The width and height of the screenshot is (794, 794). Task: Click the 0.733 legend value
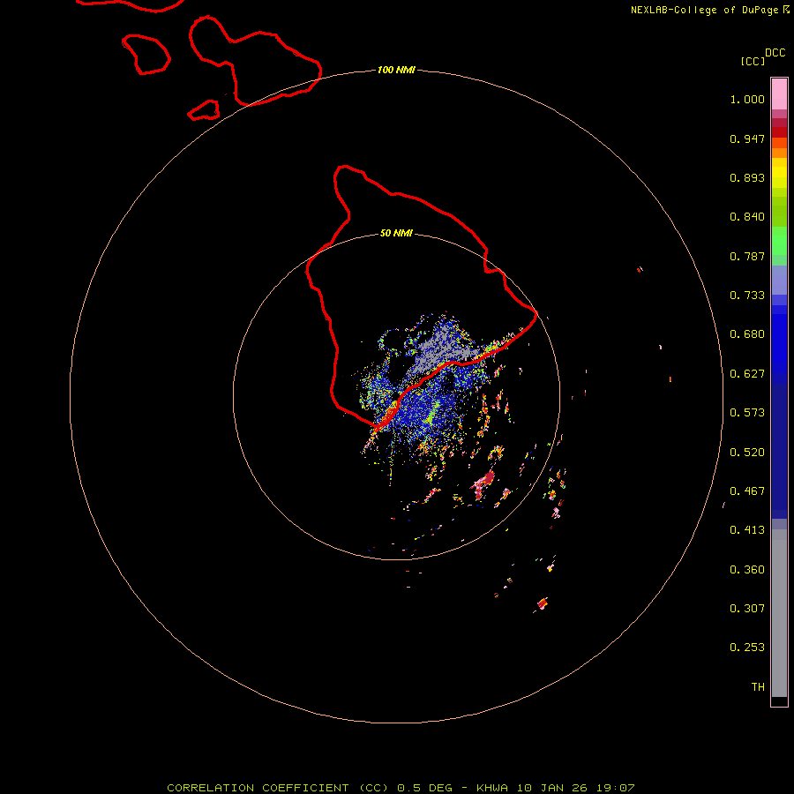pyautogui.click(x=747, y=296)
